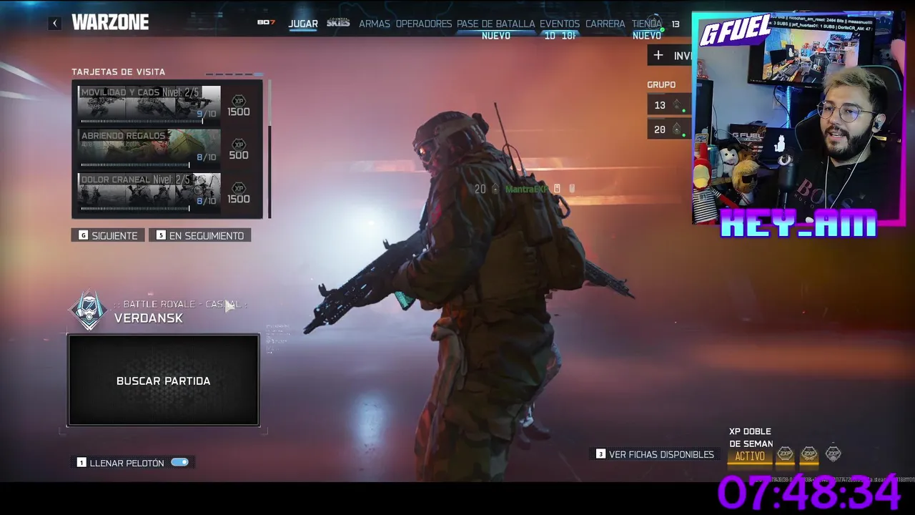Click the plus icon to invite players
This screenshot has height=515, width=915.
[658, 55]
